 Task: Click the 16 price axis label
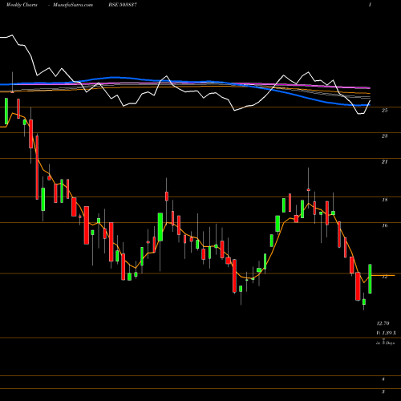(384, 225)
